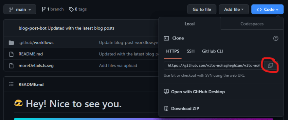Click the branch icon next to 1 branch
The width and height of the screenshot is (288, 120).
[x=44, y=9]
